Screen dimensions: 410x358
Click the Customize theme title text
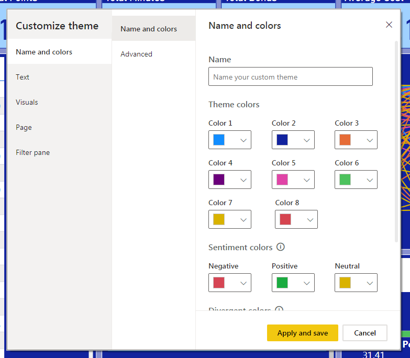(57, 26)
